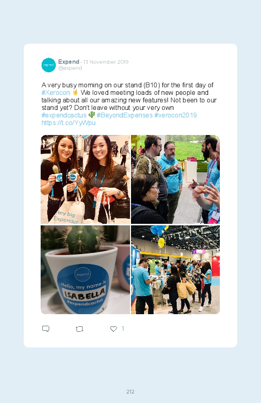This screenshot has width=261, height=403.
Task: Click the cactus emoji in tweet text
Action: [91, 114]
